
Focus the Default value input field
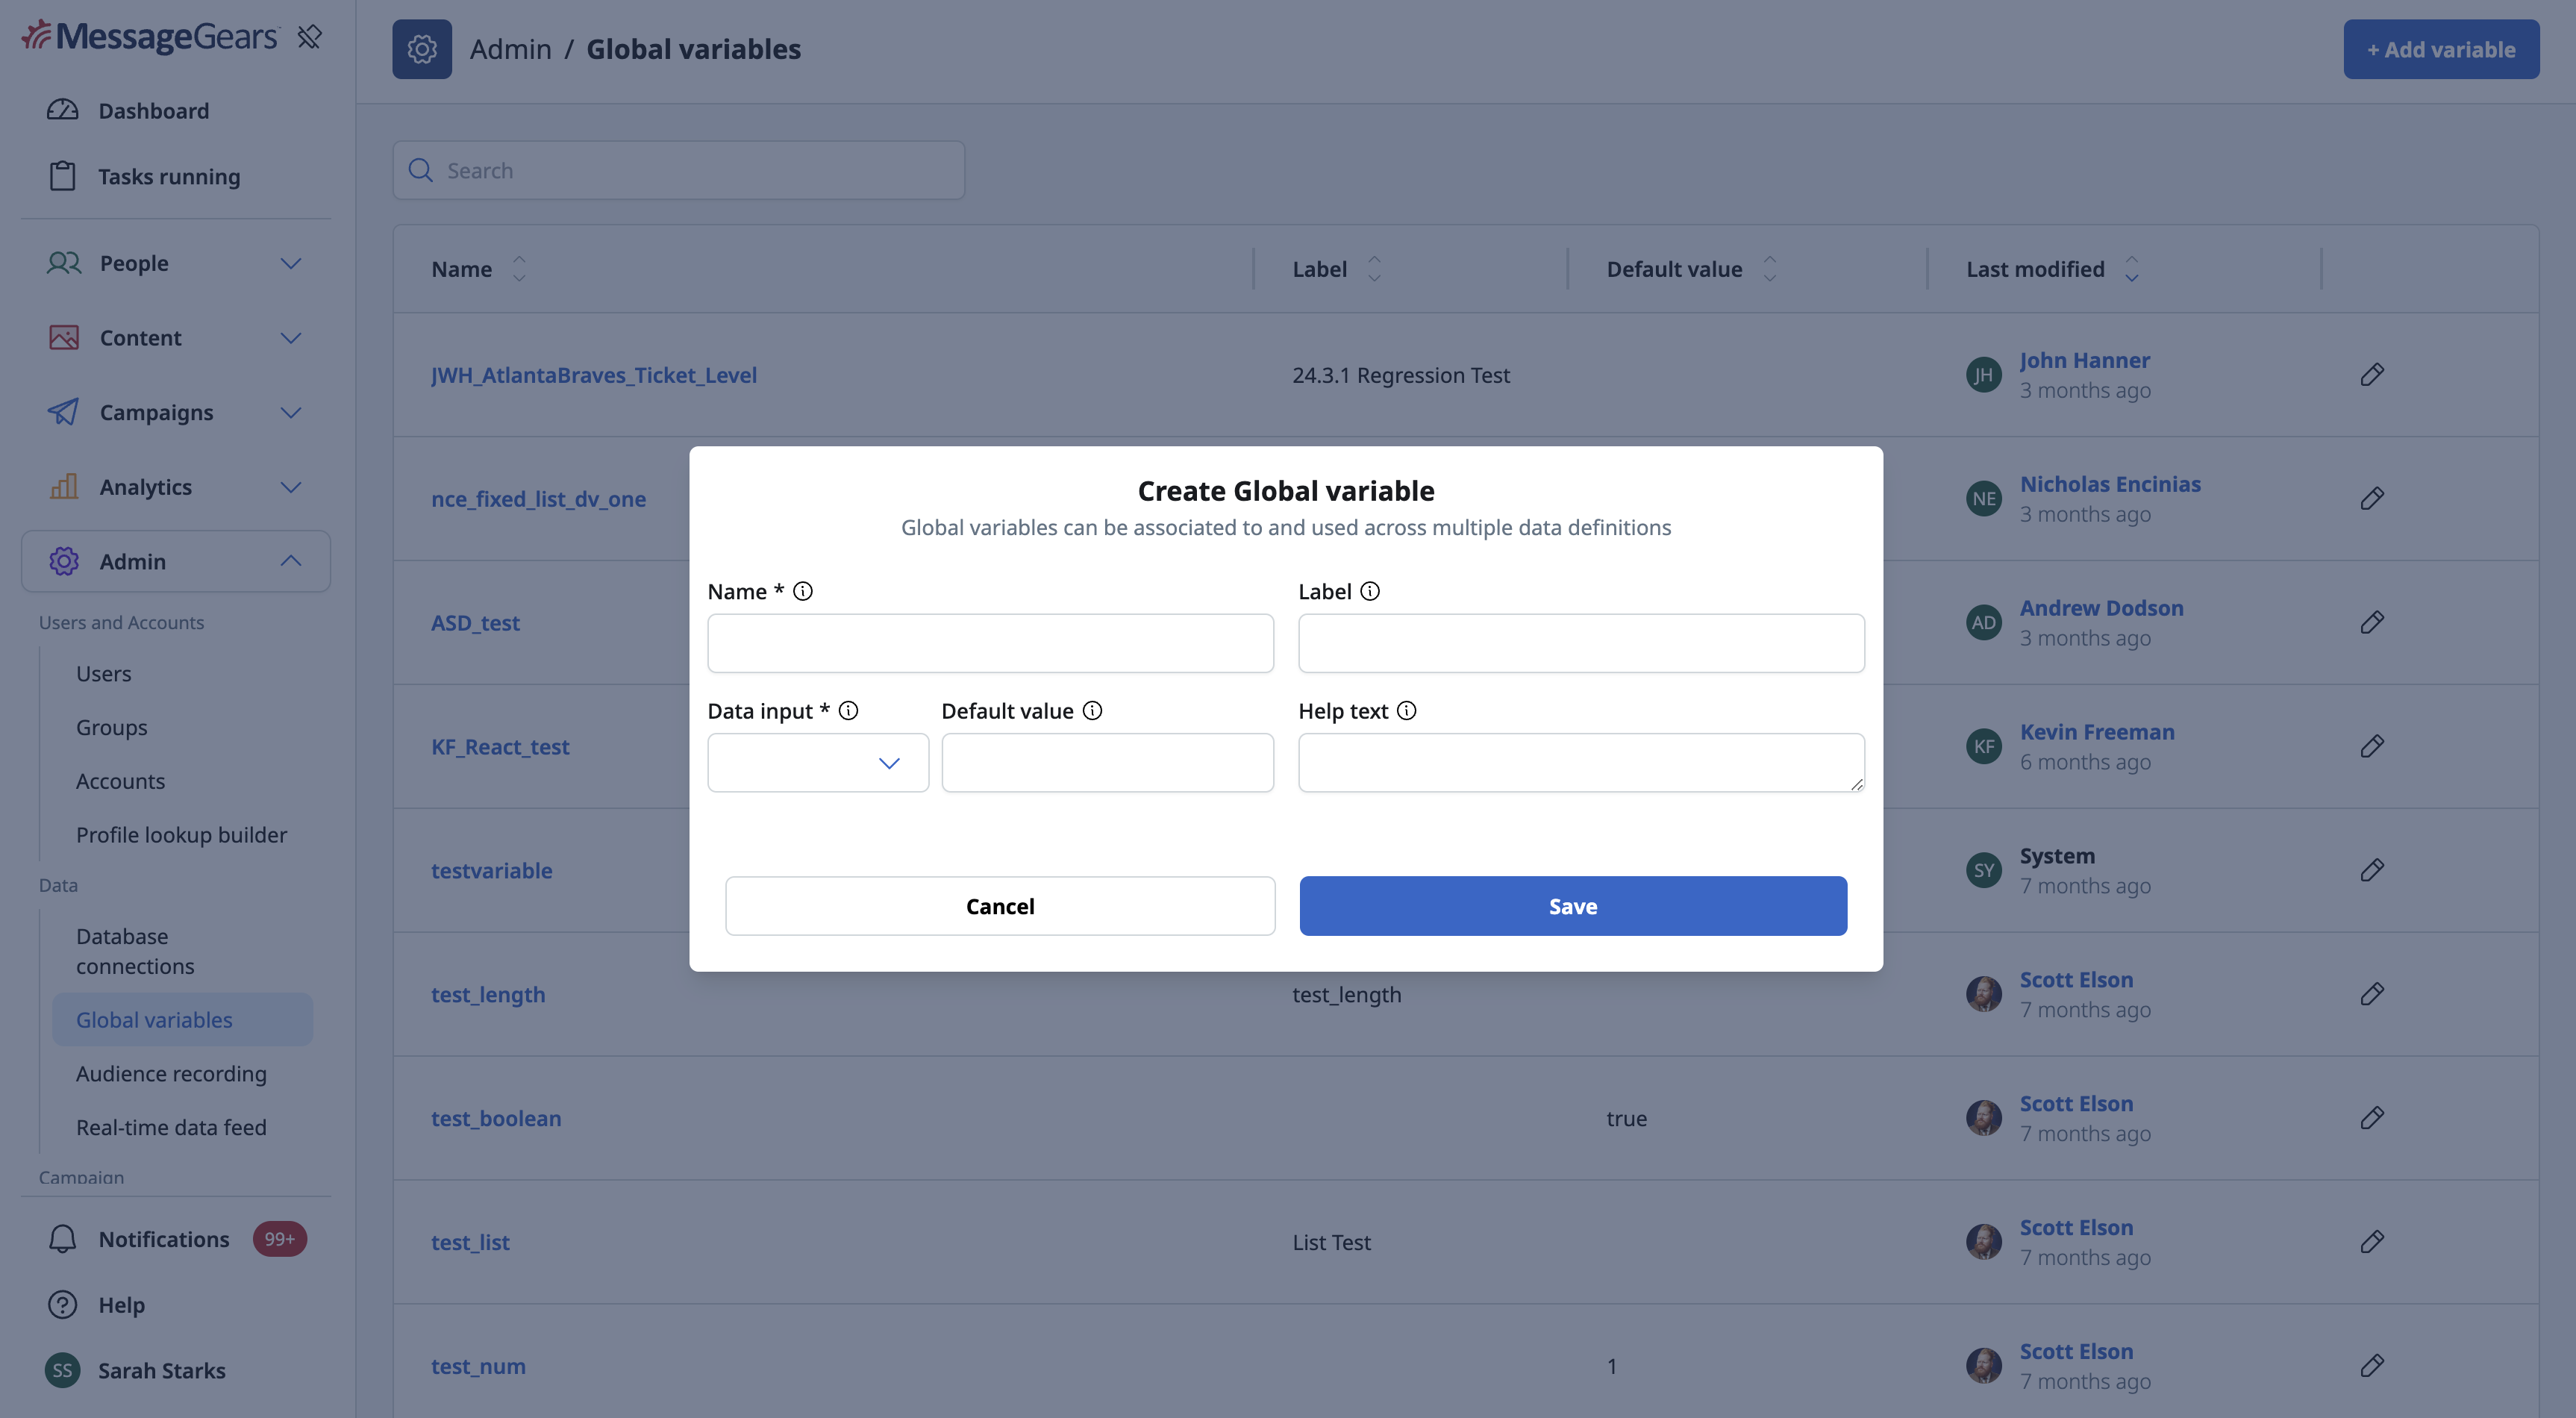click(x=1107, y=763)
